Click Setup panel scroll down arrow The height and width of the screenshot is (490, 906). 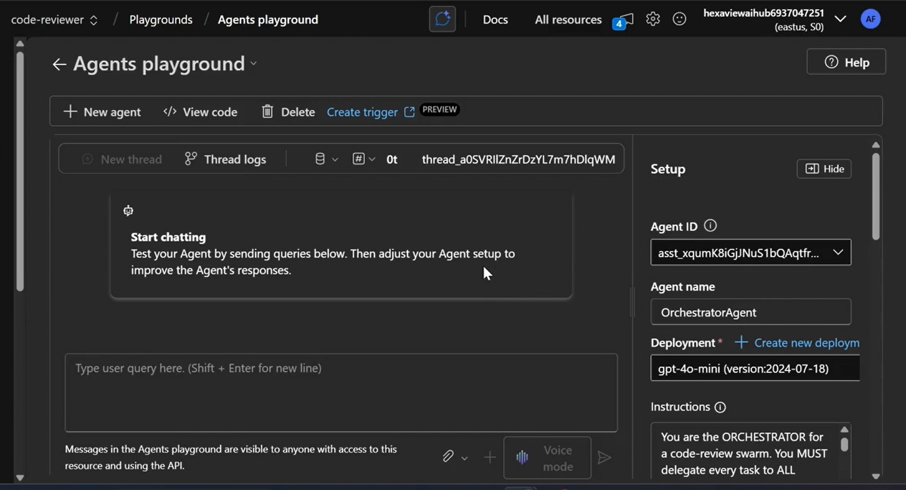(876, 477)
